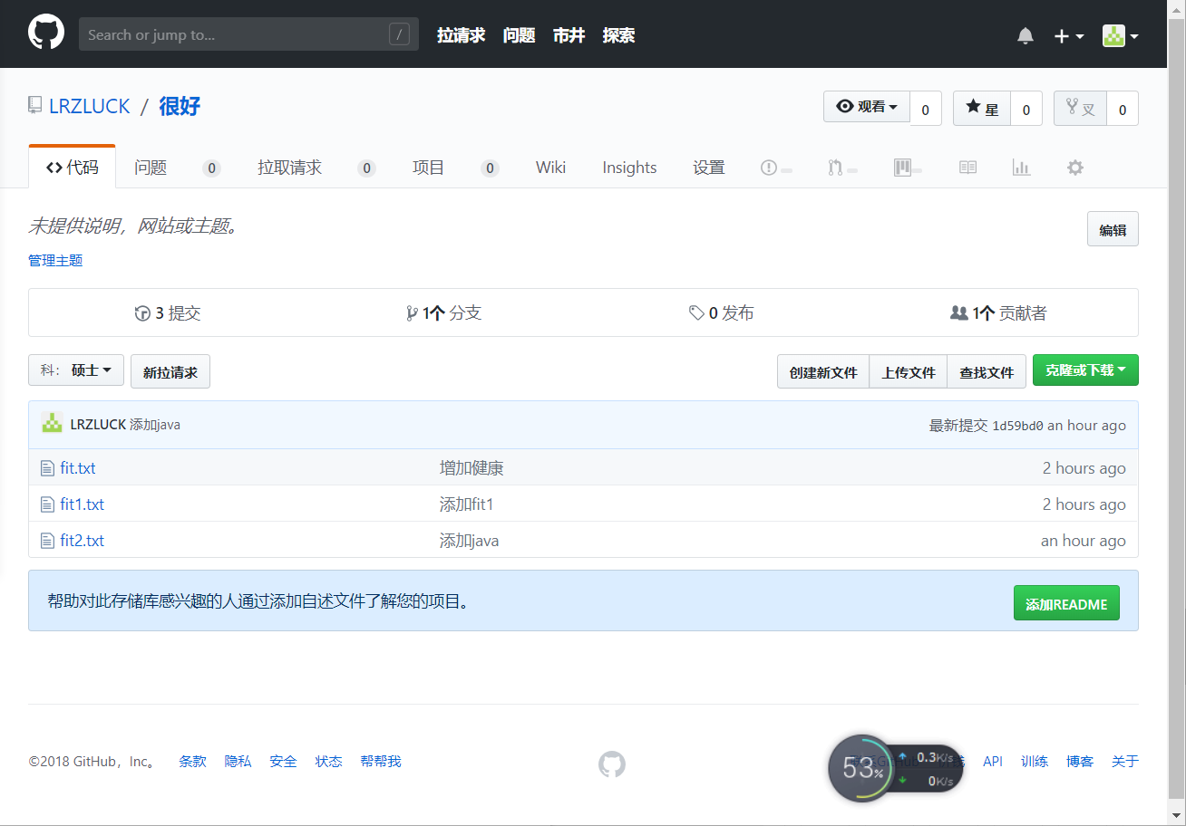The image size is (1186, 826).
Task: Click the project board icon in tab bar
Action: point(902,168)
